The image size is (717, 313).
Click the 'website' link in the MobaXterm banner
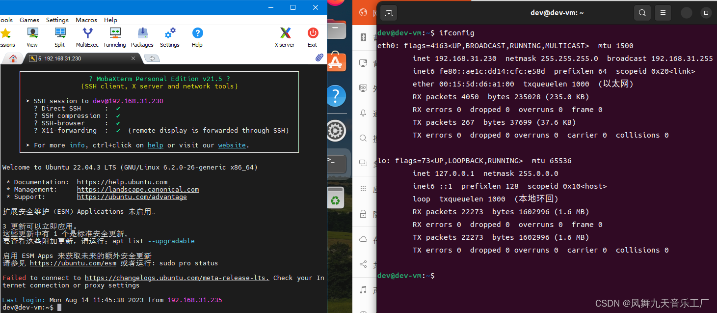[x=232, y=145]
